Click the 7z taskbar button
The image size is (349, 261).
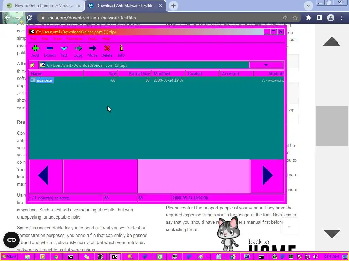[115, 257]
